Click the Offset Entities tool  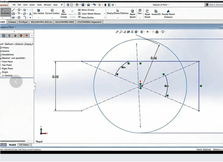[64, 13]
